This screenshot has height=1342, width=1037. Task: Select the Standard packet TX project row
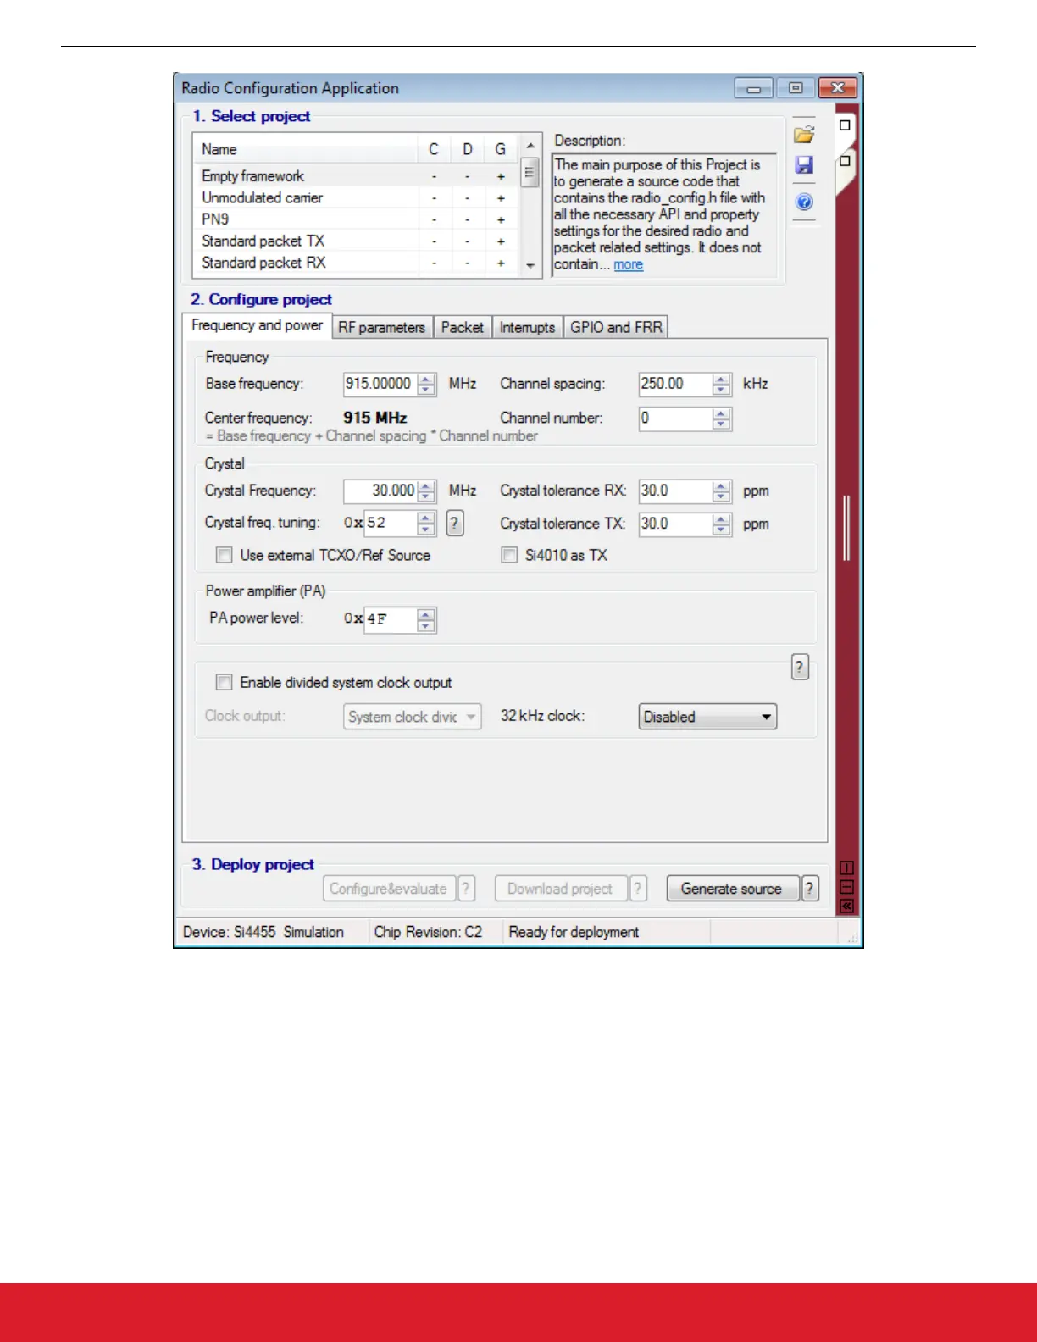(x=358, y=241)
